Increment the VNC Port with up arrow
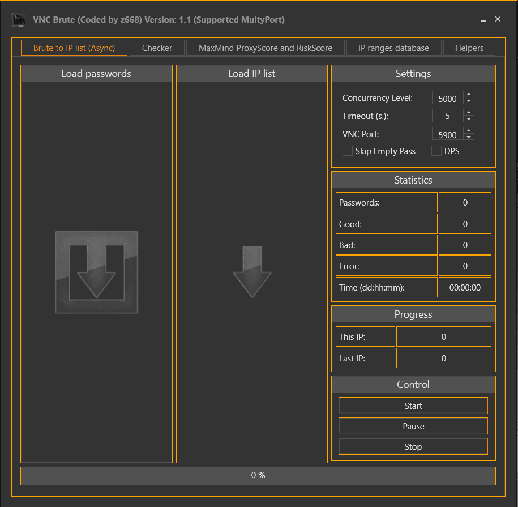 coord(468,131)
